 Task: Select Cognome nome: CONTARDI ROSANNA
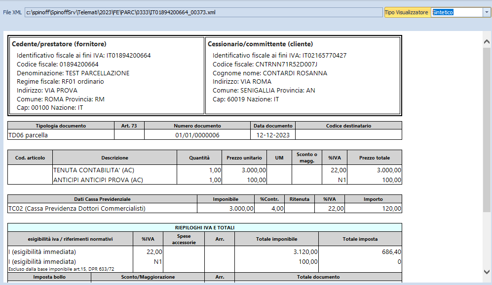pyautogui.click(x=270, y=73)
